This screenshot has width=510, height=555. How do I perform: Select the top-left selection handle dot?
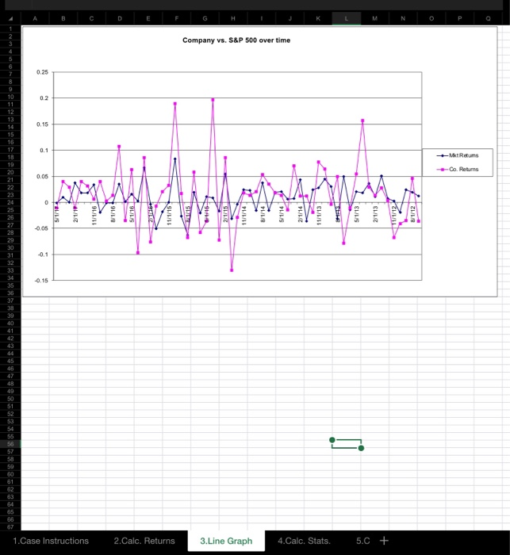332,440
